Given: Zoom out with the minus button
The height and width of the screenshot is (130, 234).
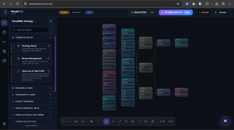Looking at the screenshot, I should pos(70,122).
